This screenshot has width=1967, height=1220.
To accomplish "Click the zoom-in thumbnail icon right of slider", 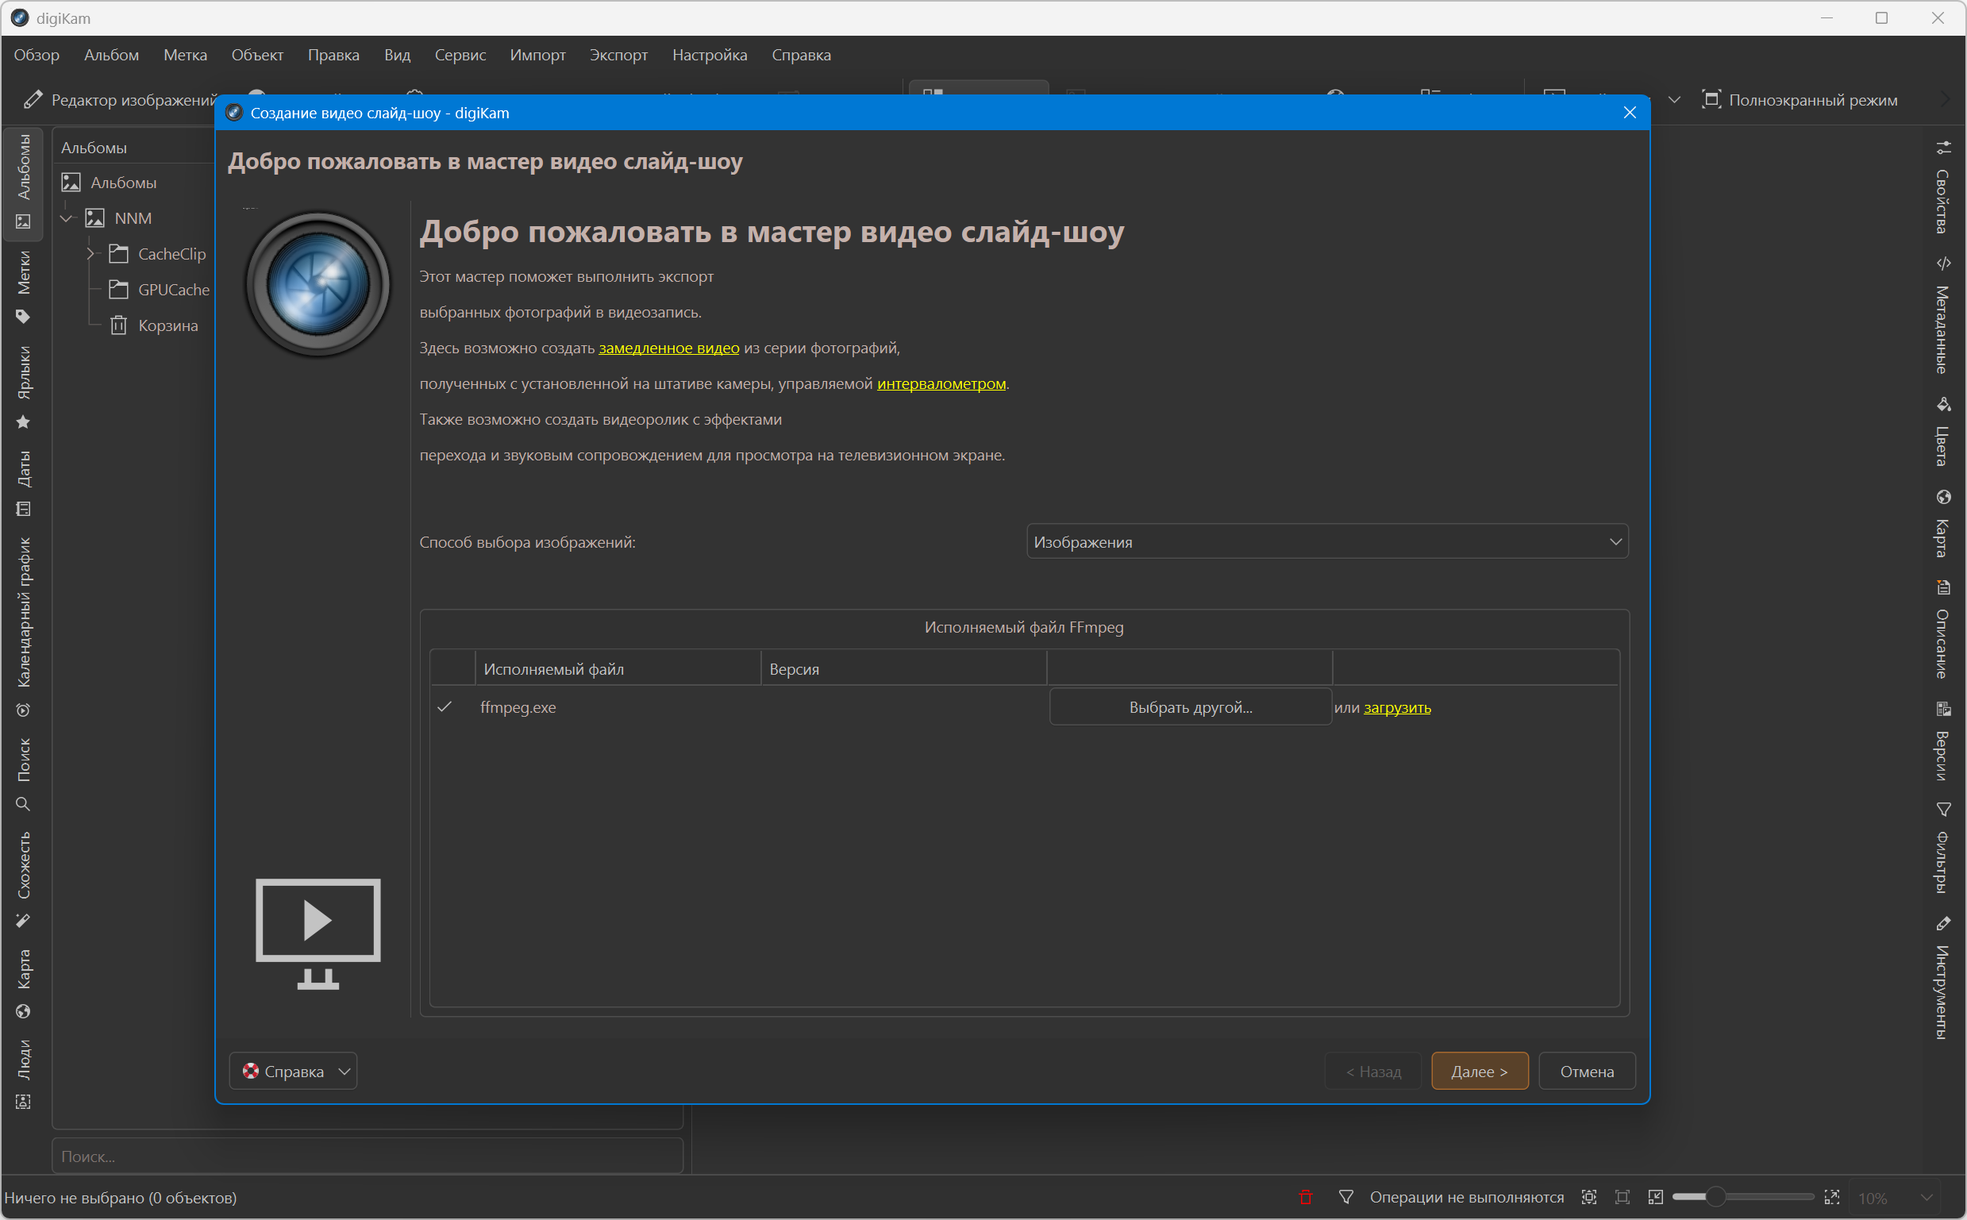I will (1831, 1198).
